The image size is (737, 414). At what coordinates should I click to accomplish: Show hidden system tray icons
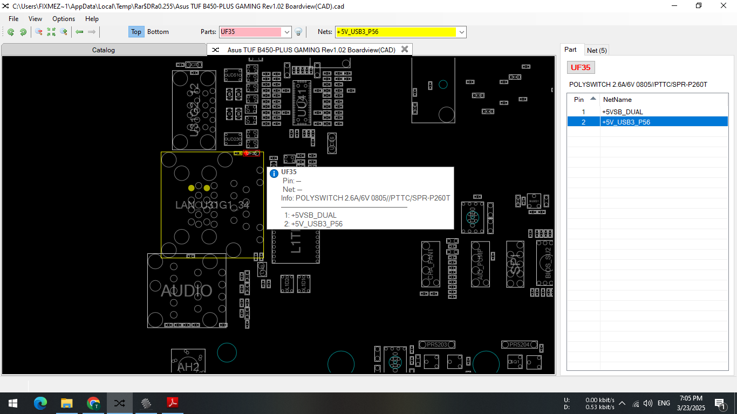[622, 403]
